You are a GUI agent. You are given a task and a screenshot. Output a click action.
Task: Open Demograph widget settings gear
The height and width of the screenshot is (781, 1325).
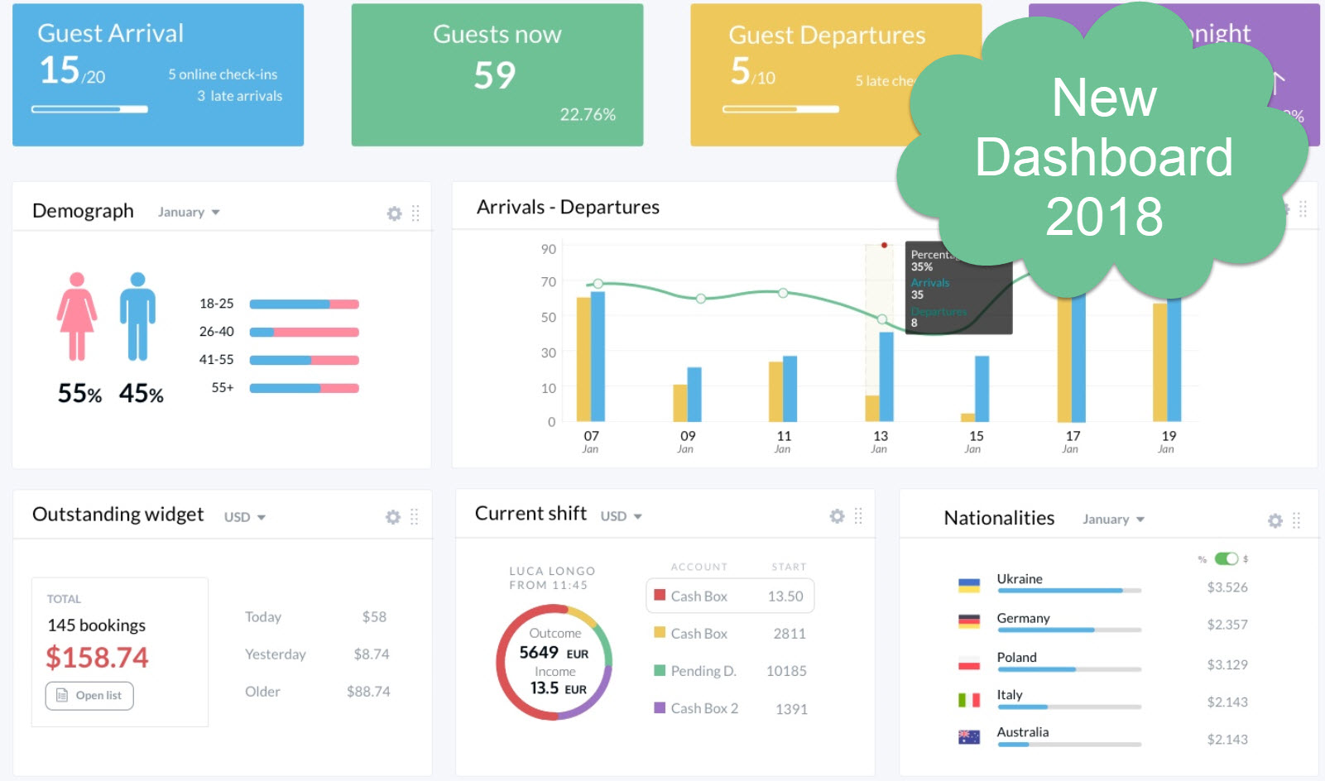tap(394, 213)
